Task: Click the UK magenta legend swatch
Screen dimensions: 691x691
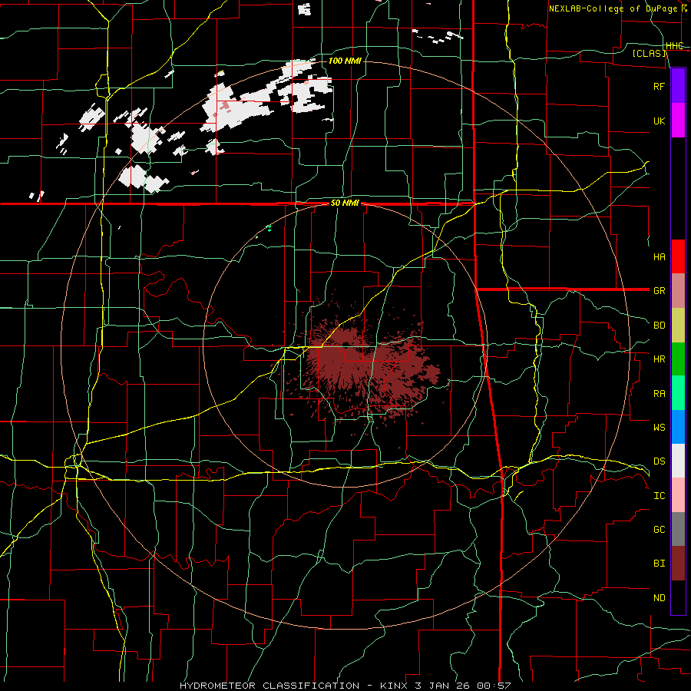Action: (678, 121)
